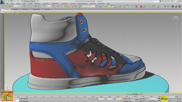Click the time slider showing 152 / 200
The width and height of the screenshot is (182, 102).
pos(135,94)
